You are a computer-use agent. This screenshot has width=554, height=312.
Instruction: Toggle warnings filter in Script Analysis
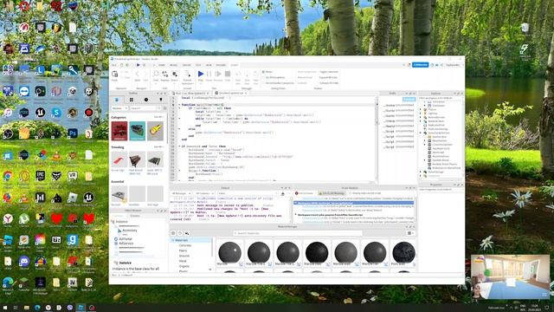click(x=332, y=193)
